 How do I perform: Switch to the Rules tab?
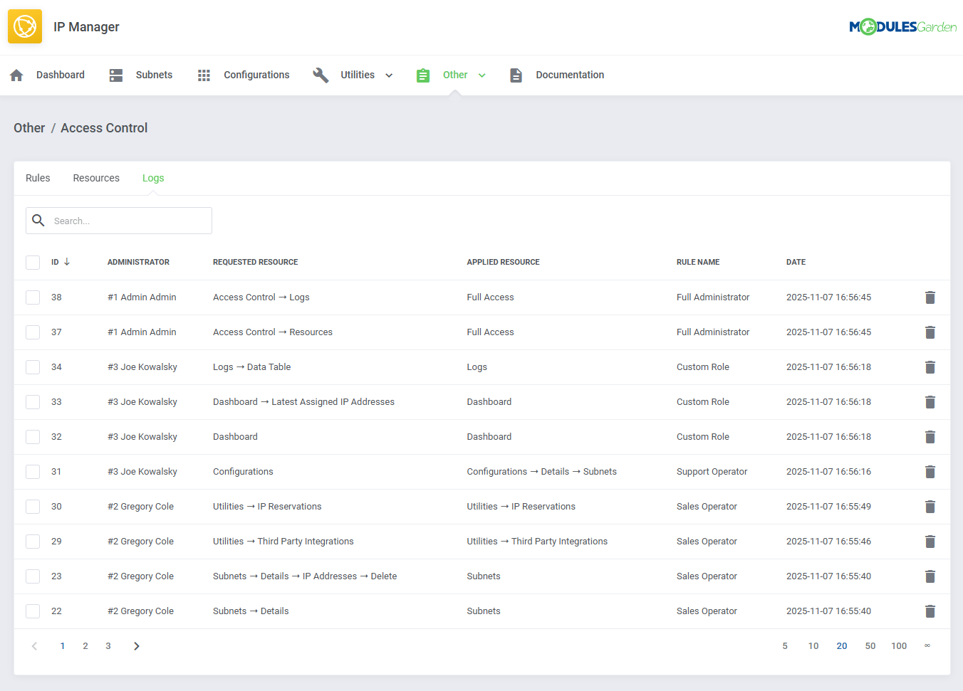tap(38, 178)
